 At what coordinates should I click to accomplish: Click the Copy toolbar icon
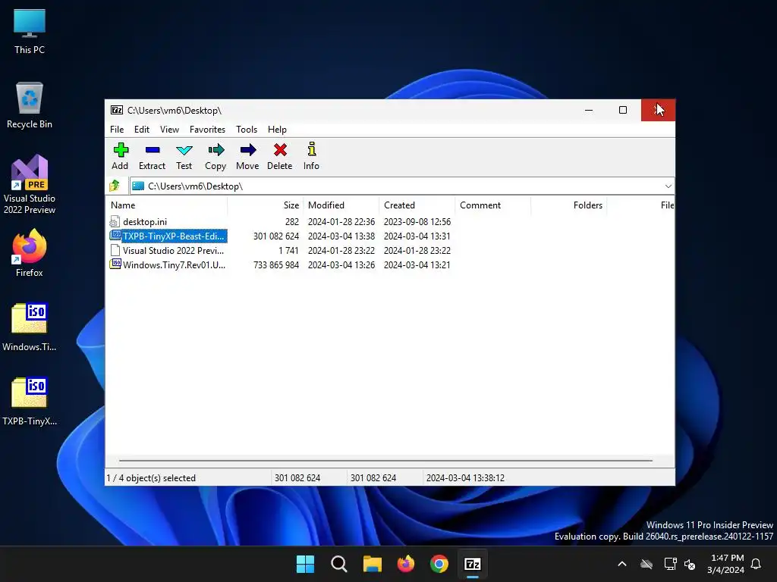point(216,150)
